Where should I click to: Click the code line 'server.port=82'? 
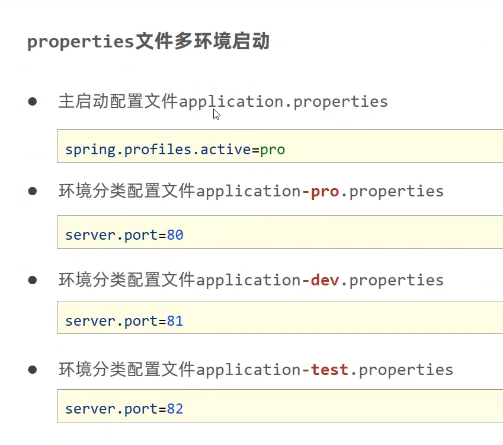pyautogui.click(x=124, y=409)
